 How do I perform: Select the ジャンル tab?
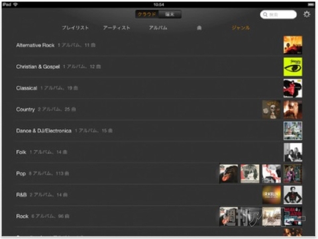[x=240, y=28]
